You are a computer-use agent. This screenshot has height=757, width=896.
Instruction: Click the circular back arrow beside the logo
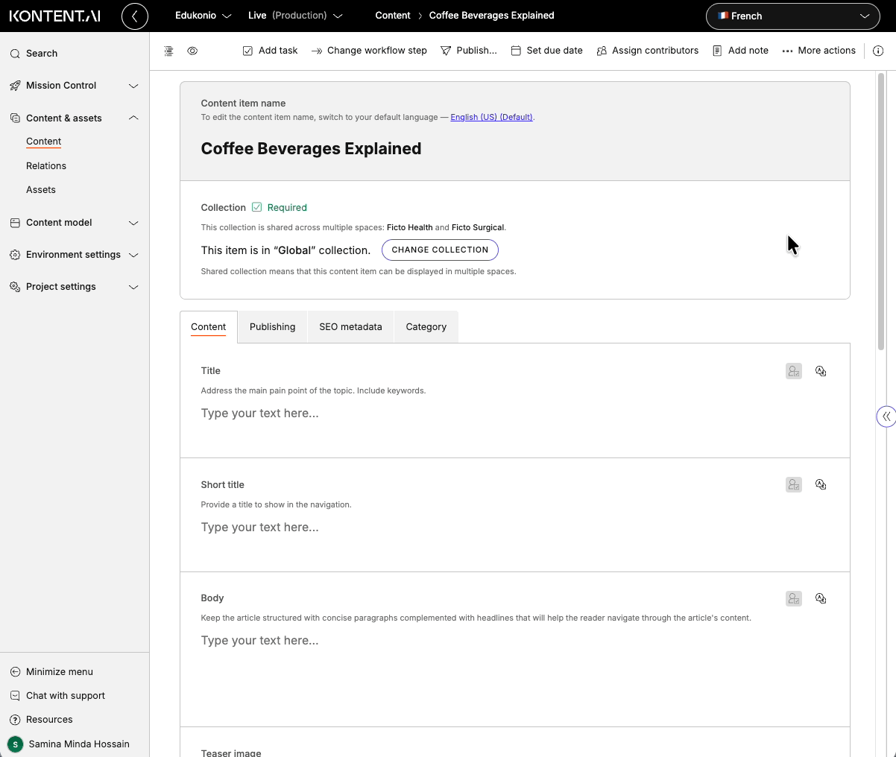(135, 16)
